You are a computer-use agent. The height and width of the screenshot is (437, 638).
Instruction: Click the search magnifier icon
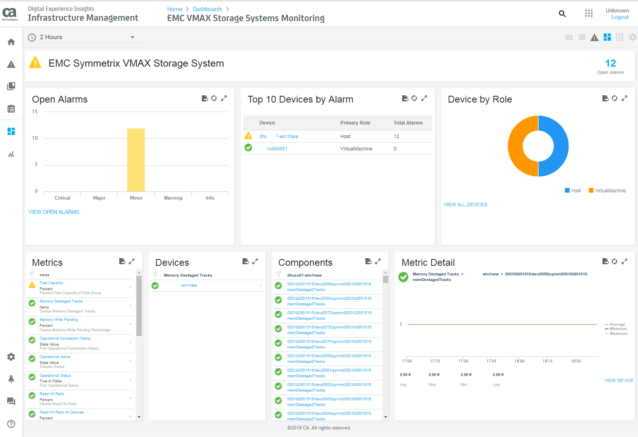point(562,14)
